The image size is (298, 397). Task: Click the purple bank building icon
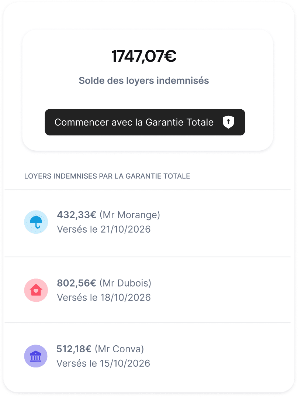[x=36, y=356]
